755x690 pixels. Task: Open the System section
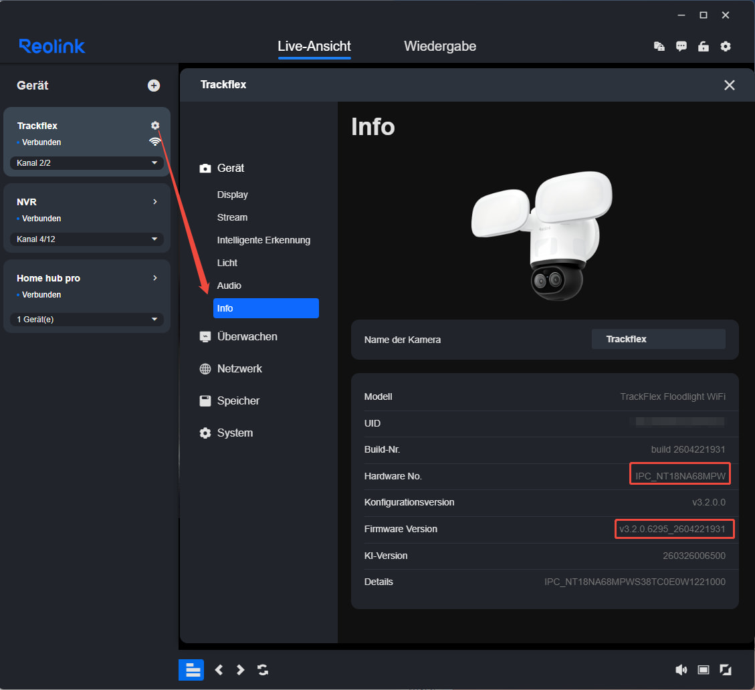coord(226,433)
